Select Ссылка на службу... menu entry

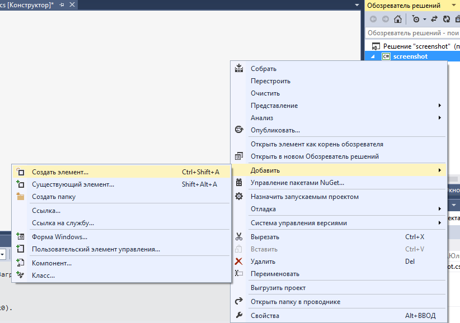pos(121,223)
